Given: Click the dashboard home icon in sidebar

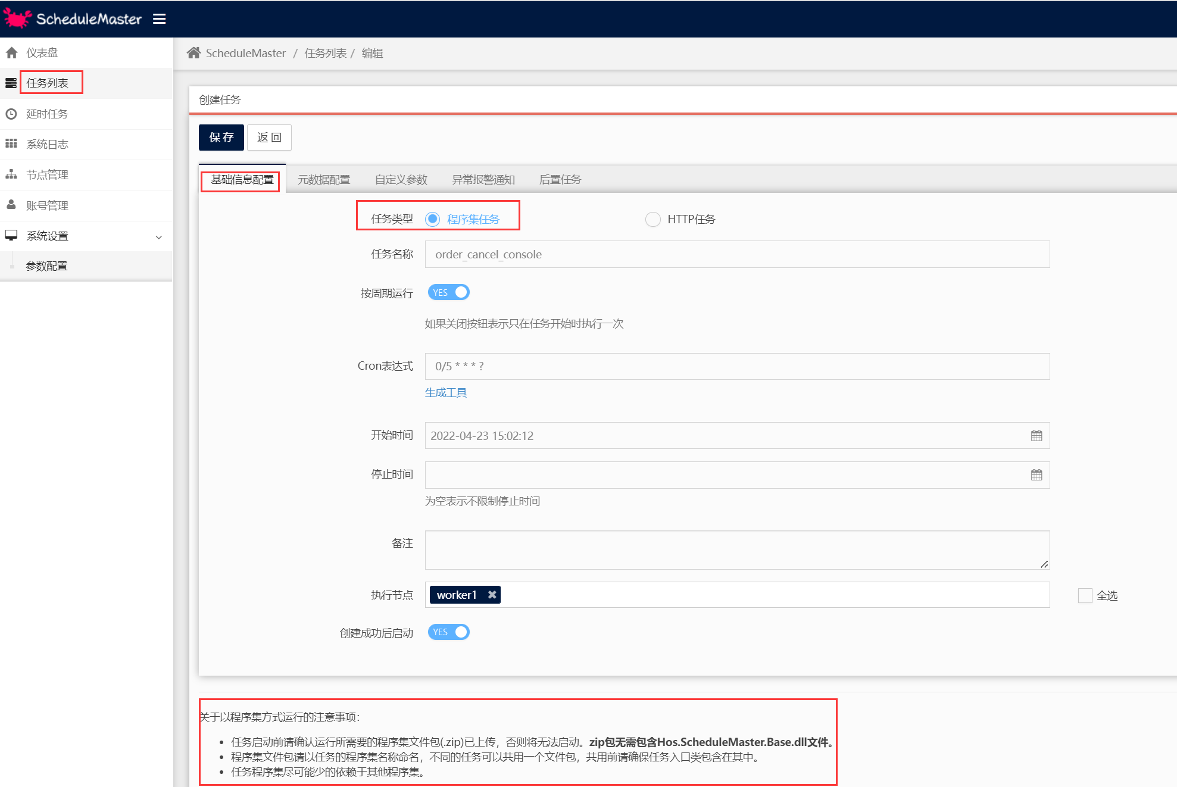Looking at the screenshot, I should tap(11, 53).
